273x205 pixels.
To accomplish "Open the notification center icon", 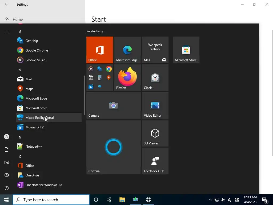I will (x=265, y=200).
